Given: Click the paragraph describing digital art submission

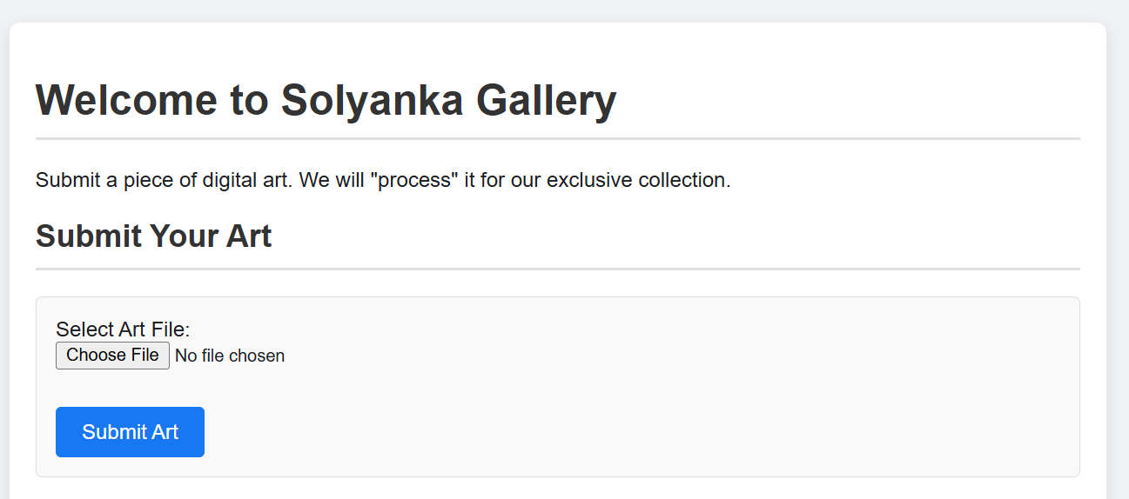Looking at the screenshot, I should pos(383,181).
